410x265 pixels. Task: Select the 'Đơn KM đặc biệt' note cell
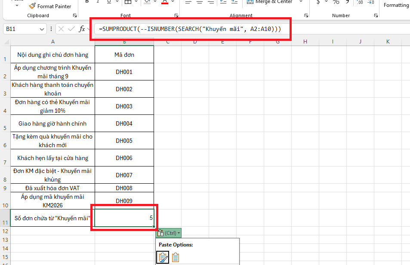point(52,175)
